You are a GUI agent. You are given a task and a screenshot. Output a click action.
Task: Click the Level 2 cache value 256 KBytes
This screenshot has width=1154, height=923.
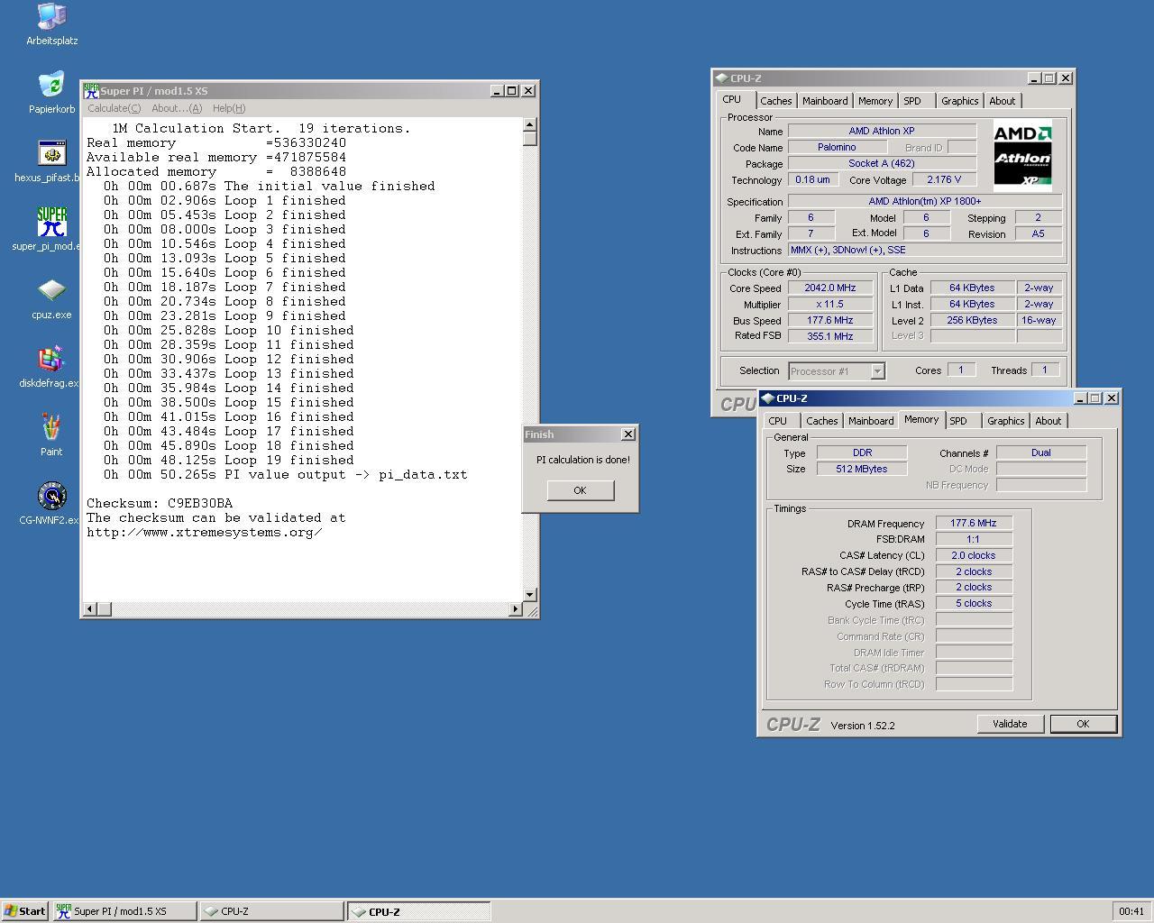point(971,320)
